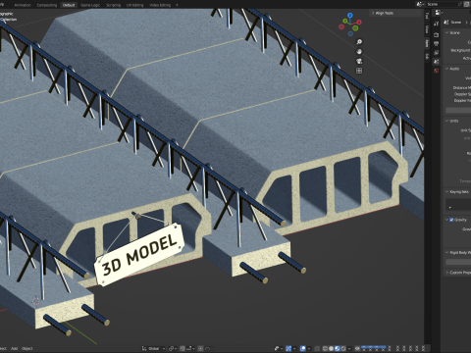Switch to the Game Logic workspace tab
Screen dimensions: 471x353
(90, 5)
